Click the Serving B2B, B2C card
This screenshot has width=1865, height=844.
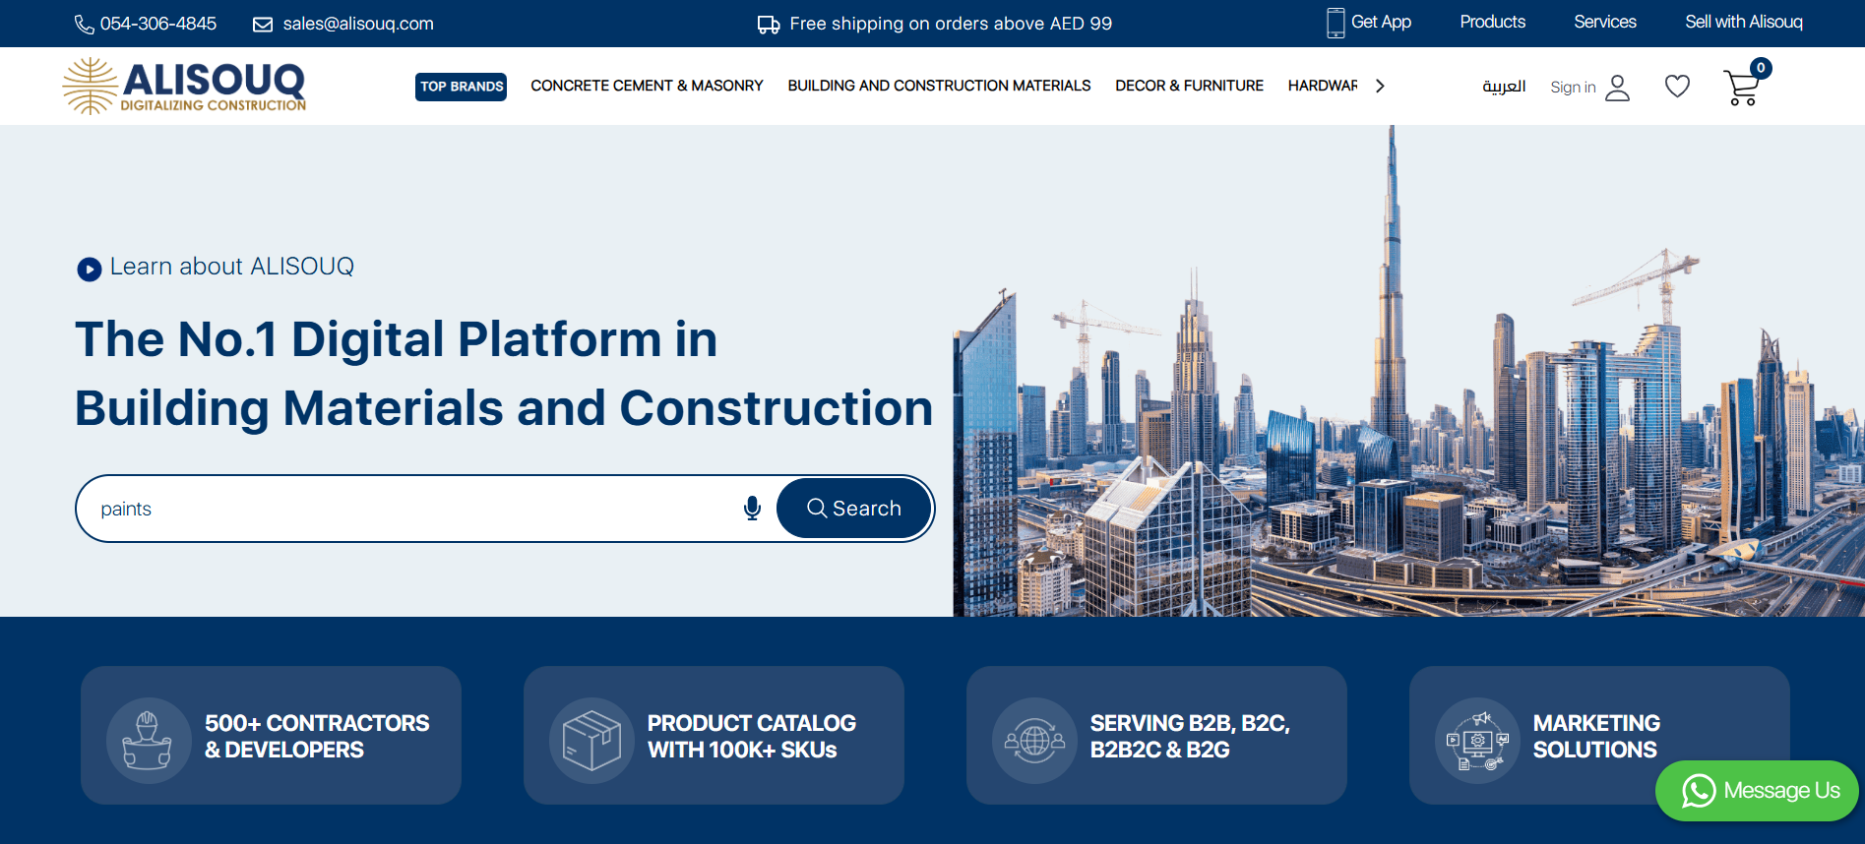click(x=1156, y=736)
